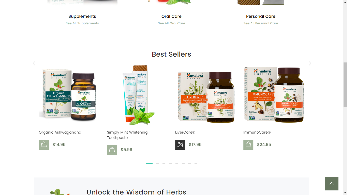Image resolution: width=356 pixels, height=195 pixels.
Task: Select the last carousel page dot
Action: [x=196, y=163]
